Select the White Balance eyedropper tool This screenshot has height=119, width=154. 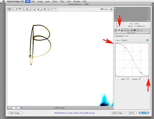pos(16,9)
